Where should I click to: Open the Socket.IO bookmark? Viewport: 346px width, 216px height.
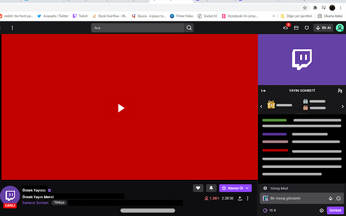click(208, 16)
